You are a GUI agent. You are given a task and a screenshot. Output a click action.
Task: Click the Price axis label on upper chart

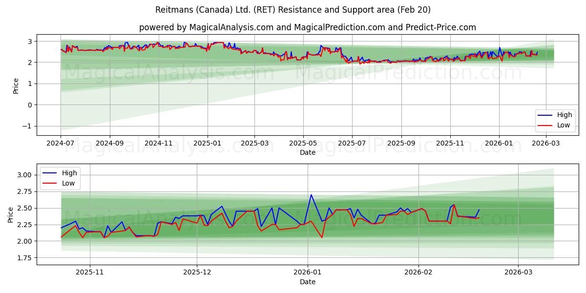16,85
